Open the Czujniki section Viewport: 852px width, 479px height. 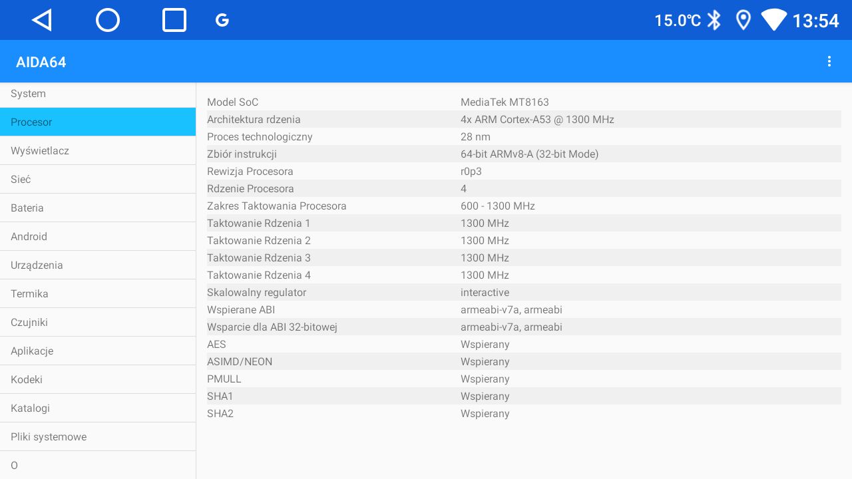tap(98, 322)
